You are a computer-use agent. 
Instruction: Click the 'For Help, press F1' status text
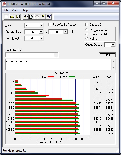[x=14, y=151]
